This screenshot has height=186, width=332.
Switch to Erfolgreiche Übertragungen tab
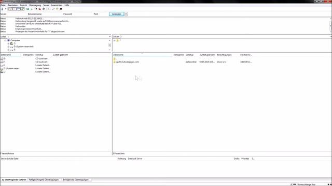pyautogui.click(x=76, y=180)
